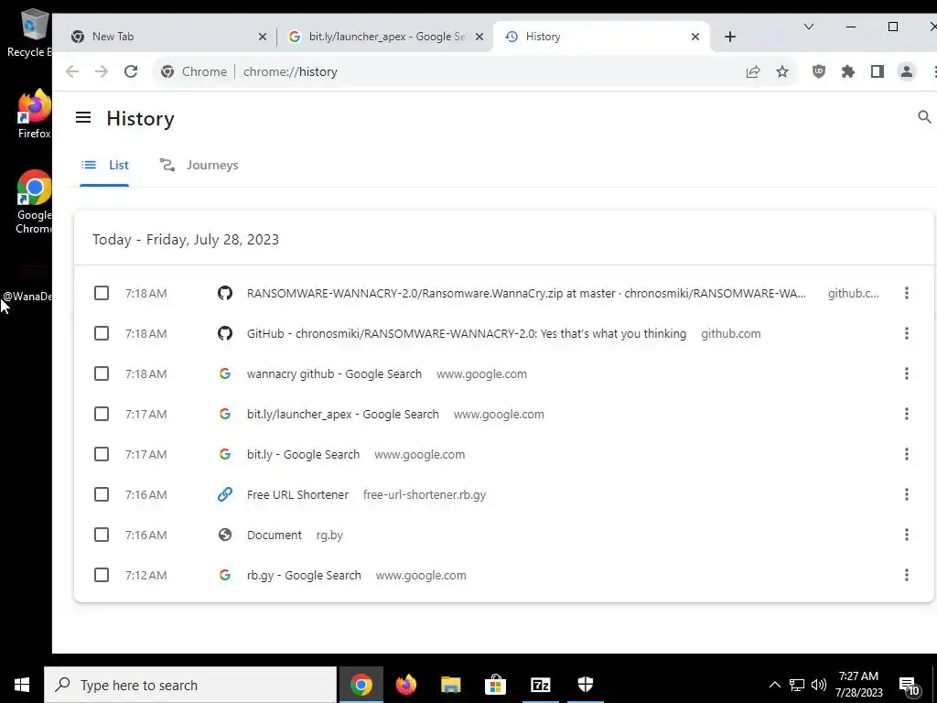Close the History tab
This screenshot has width=937, height=703.
point(695,37)
